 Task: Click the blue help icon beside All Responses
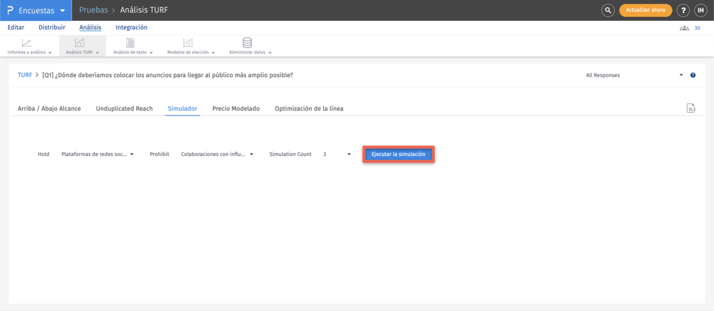pos(693,76)
